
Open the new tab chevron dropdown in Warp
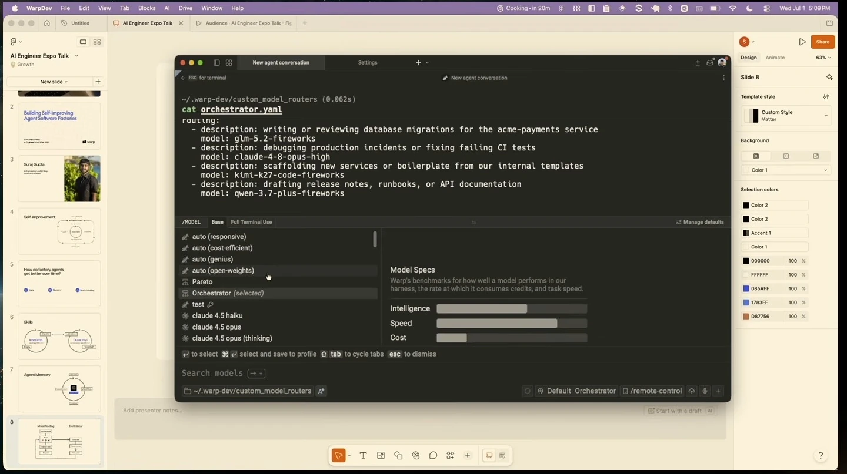pyautogui.click(x=427, y=63)
